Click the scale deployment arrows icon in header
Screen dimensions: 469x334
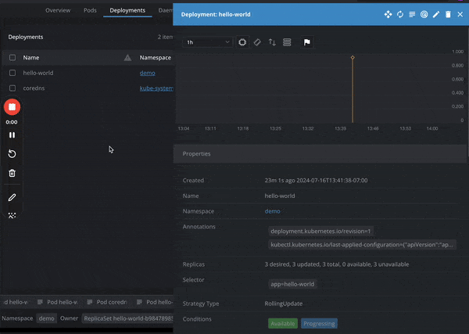pyautogui.click(x=388, y=14)
